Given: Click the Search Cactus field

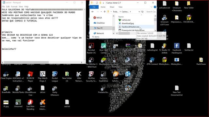Looking at the screenshot, I should pos(151,12).
